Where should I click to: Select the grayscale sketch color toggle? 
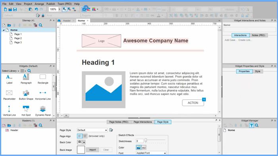tap(144, 147)
